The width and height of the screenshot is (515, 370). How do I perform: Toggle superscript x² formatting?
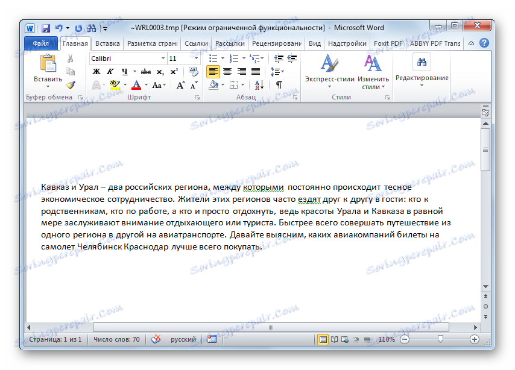[174, 72]
